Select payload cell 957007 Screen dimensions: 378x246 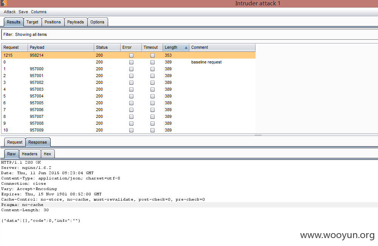pyautogui.click(x=37, y=116)
